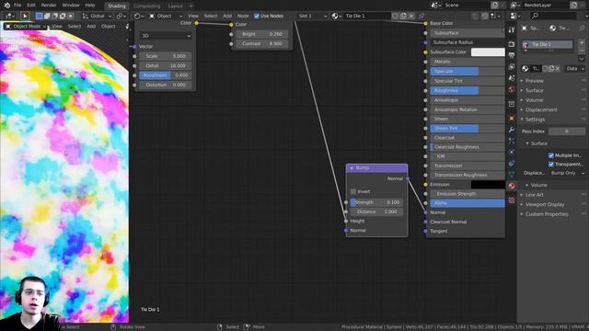
Task: Open the Window menu
Action: [x=71, y=6]
